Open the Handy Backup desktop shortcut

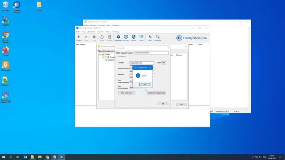pos(17,7)
